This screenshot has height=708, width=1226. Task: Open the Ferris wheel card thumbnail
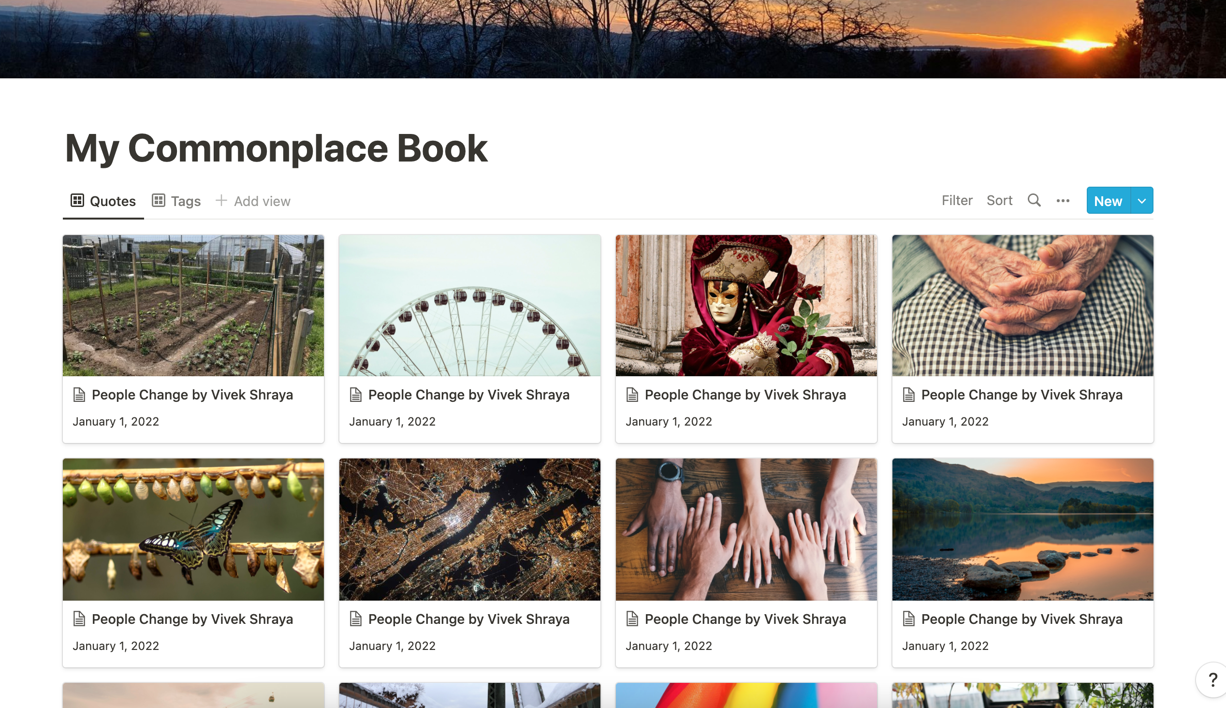470,305
